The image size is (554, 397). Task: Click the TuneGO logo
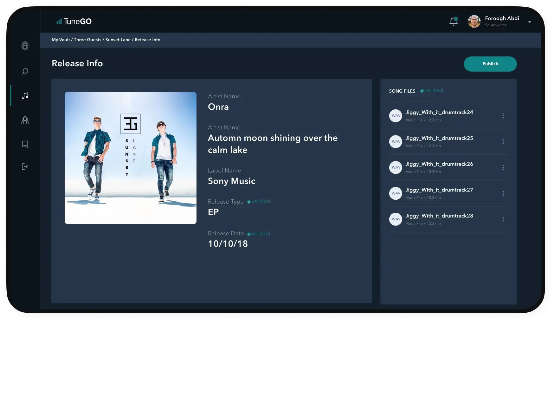point(74,21)
